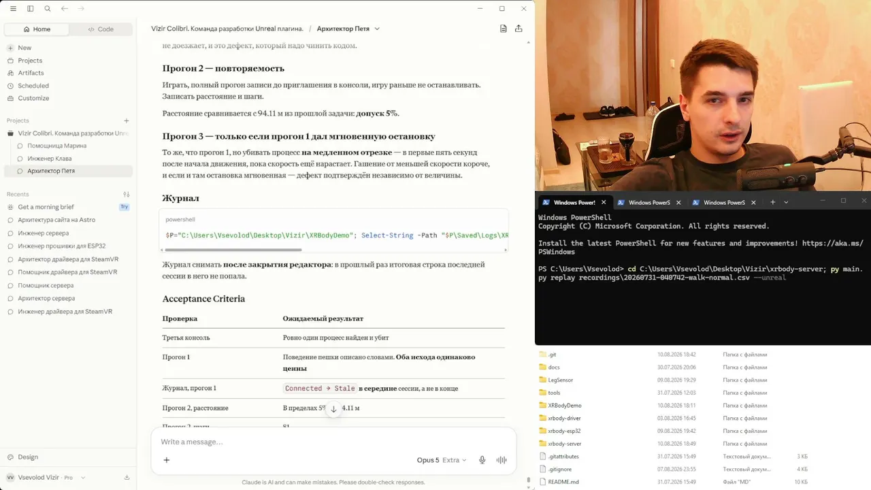Image resolution: width=871 pixels, height=490 pixels.
Task: Select the first Windows PowerShell tab
Action: point(574,202)
